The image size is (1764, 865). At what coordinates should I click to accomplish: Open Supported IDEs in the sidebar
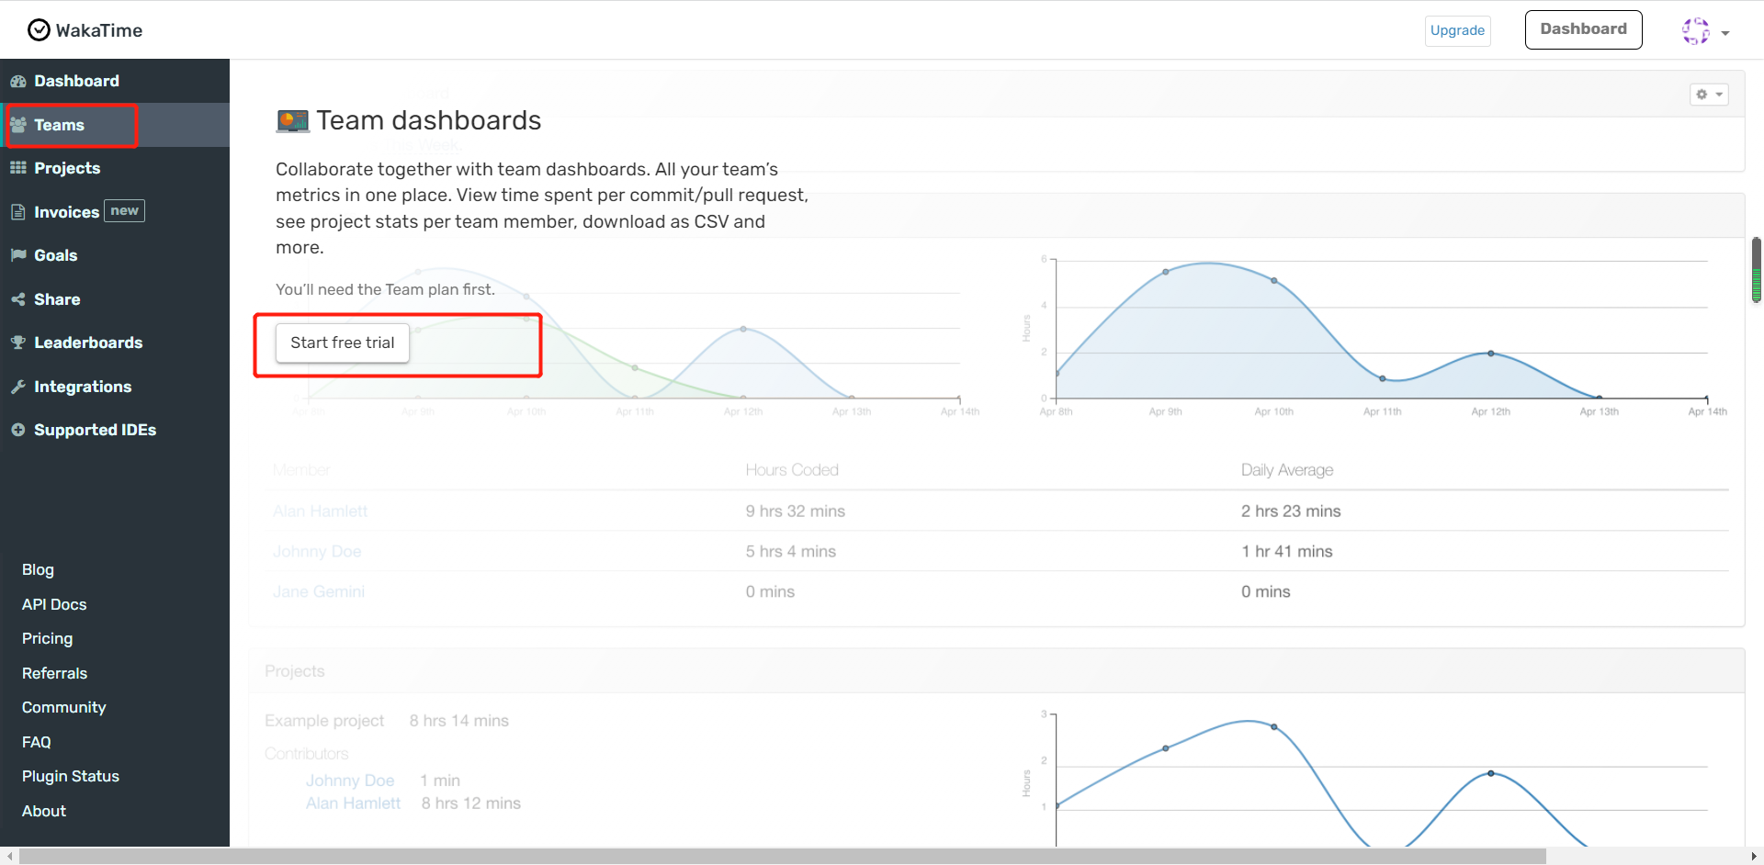point(115,430)
